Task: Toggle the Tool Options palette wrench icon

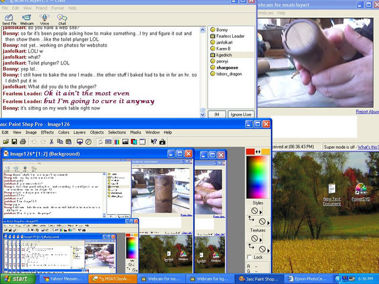Action: coord(100,142)
